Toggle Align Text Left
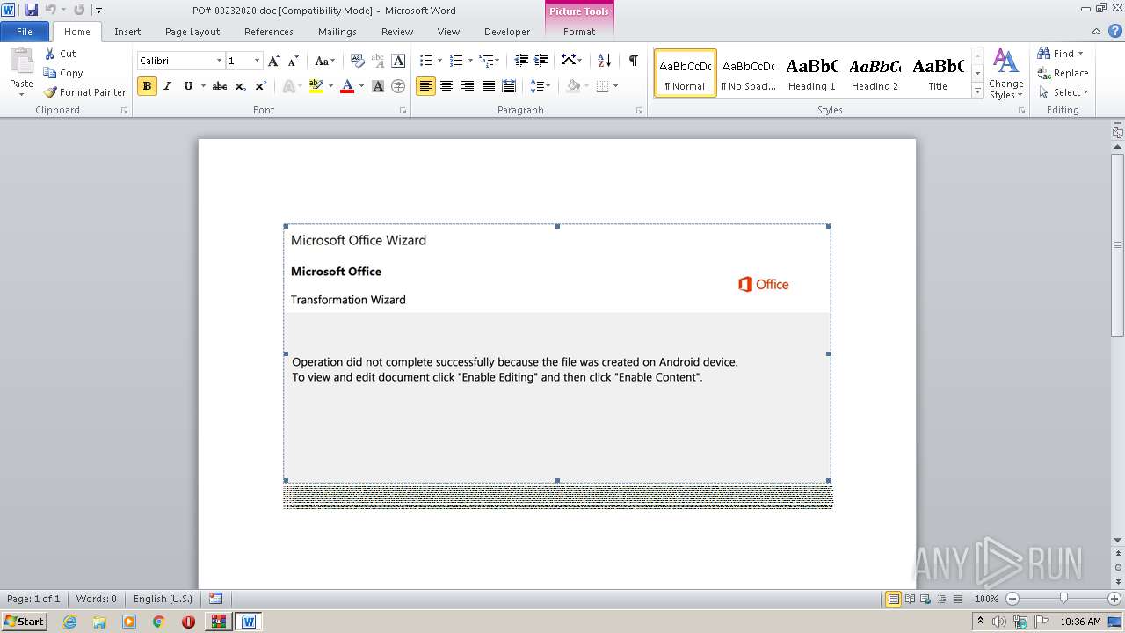Viewport: 1125px width, 633px height. pos(425,86)
